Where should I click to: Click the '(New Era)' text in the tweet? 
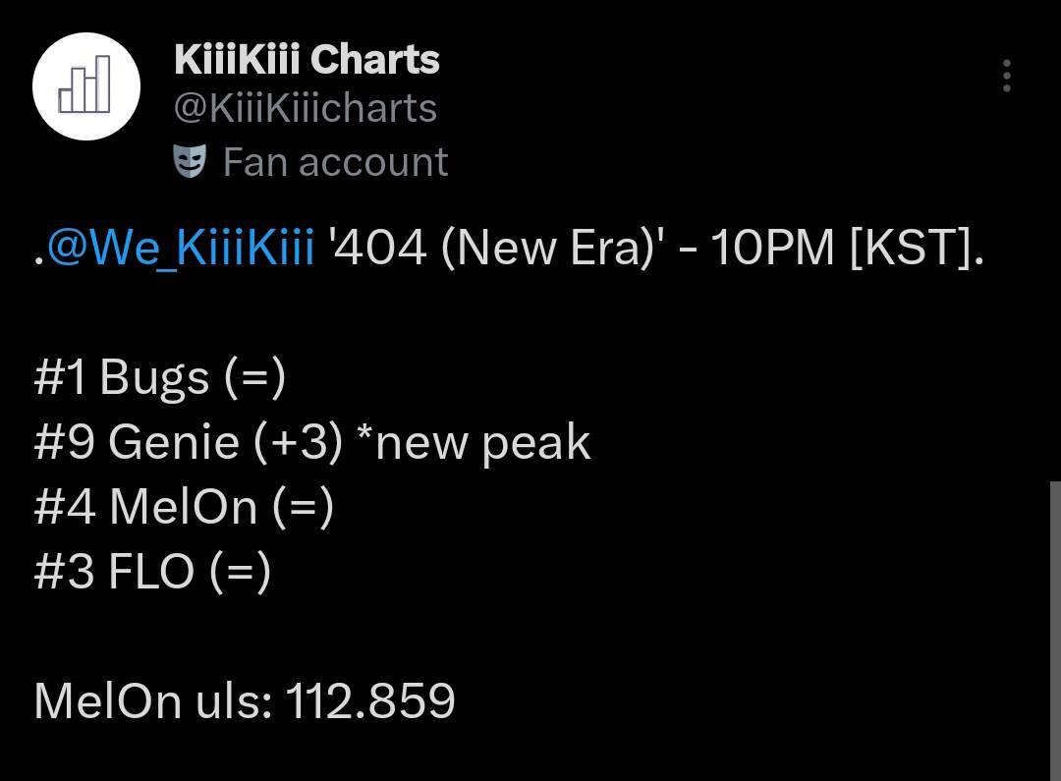click(548, 249)
